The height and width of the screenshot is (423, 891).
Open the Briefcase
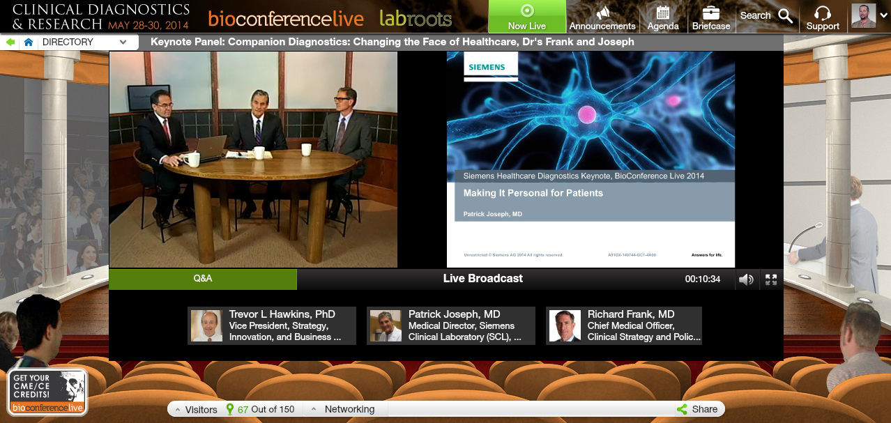[x=711, y=17]
